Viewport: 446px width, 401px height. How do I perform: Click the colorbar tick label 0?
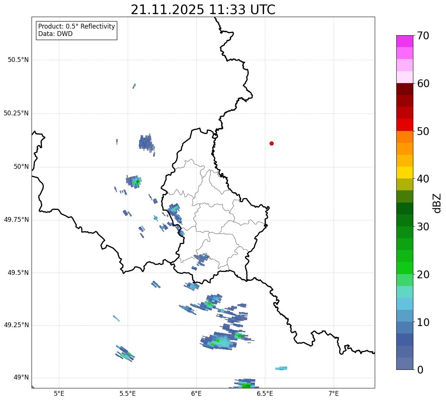tap(420, 370)
